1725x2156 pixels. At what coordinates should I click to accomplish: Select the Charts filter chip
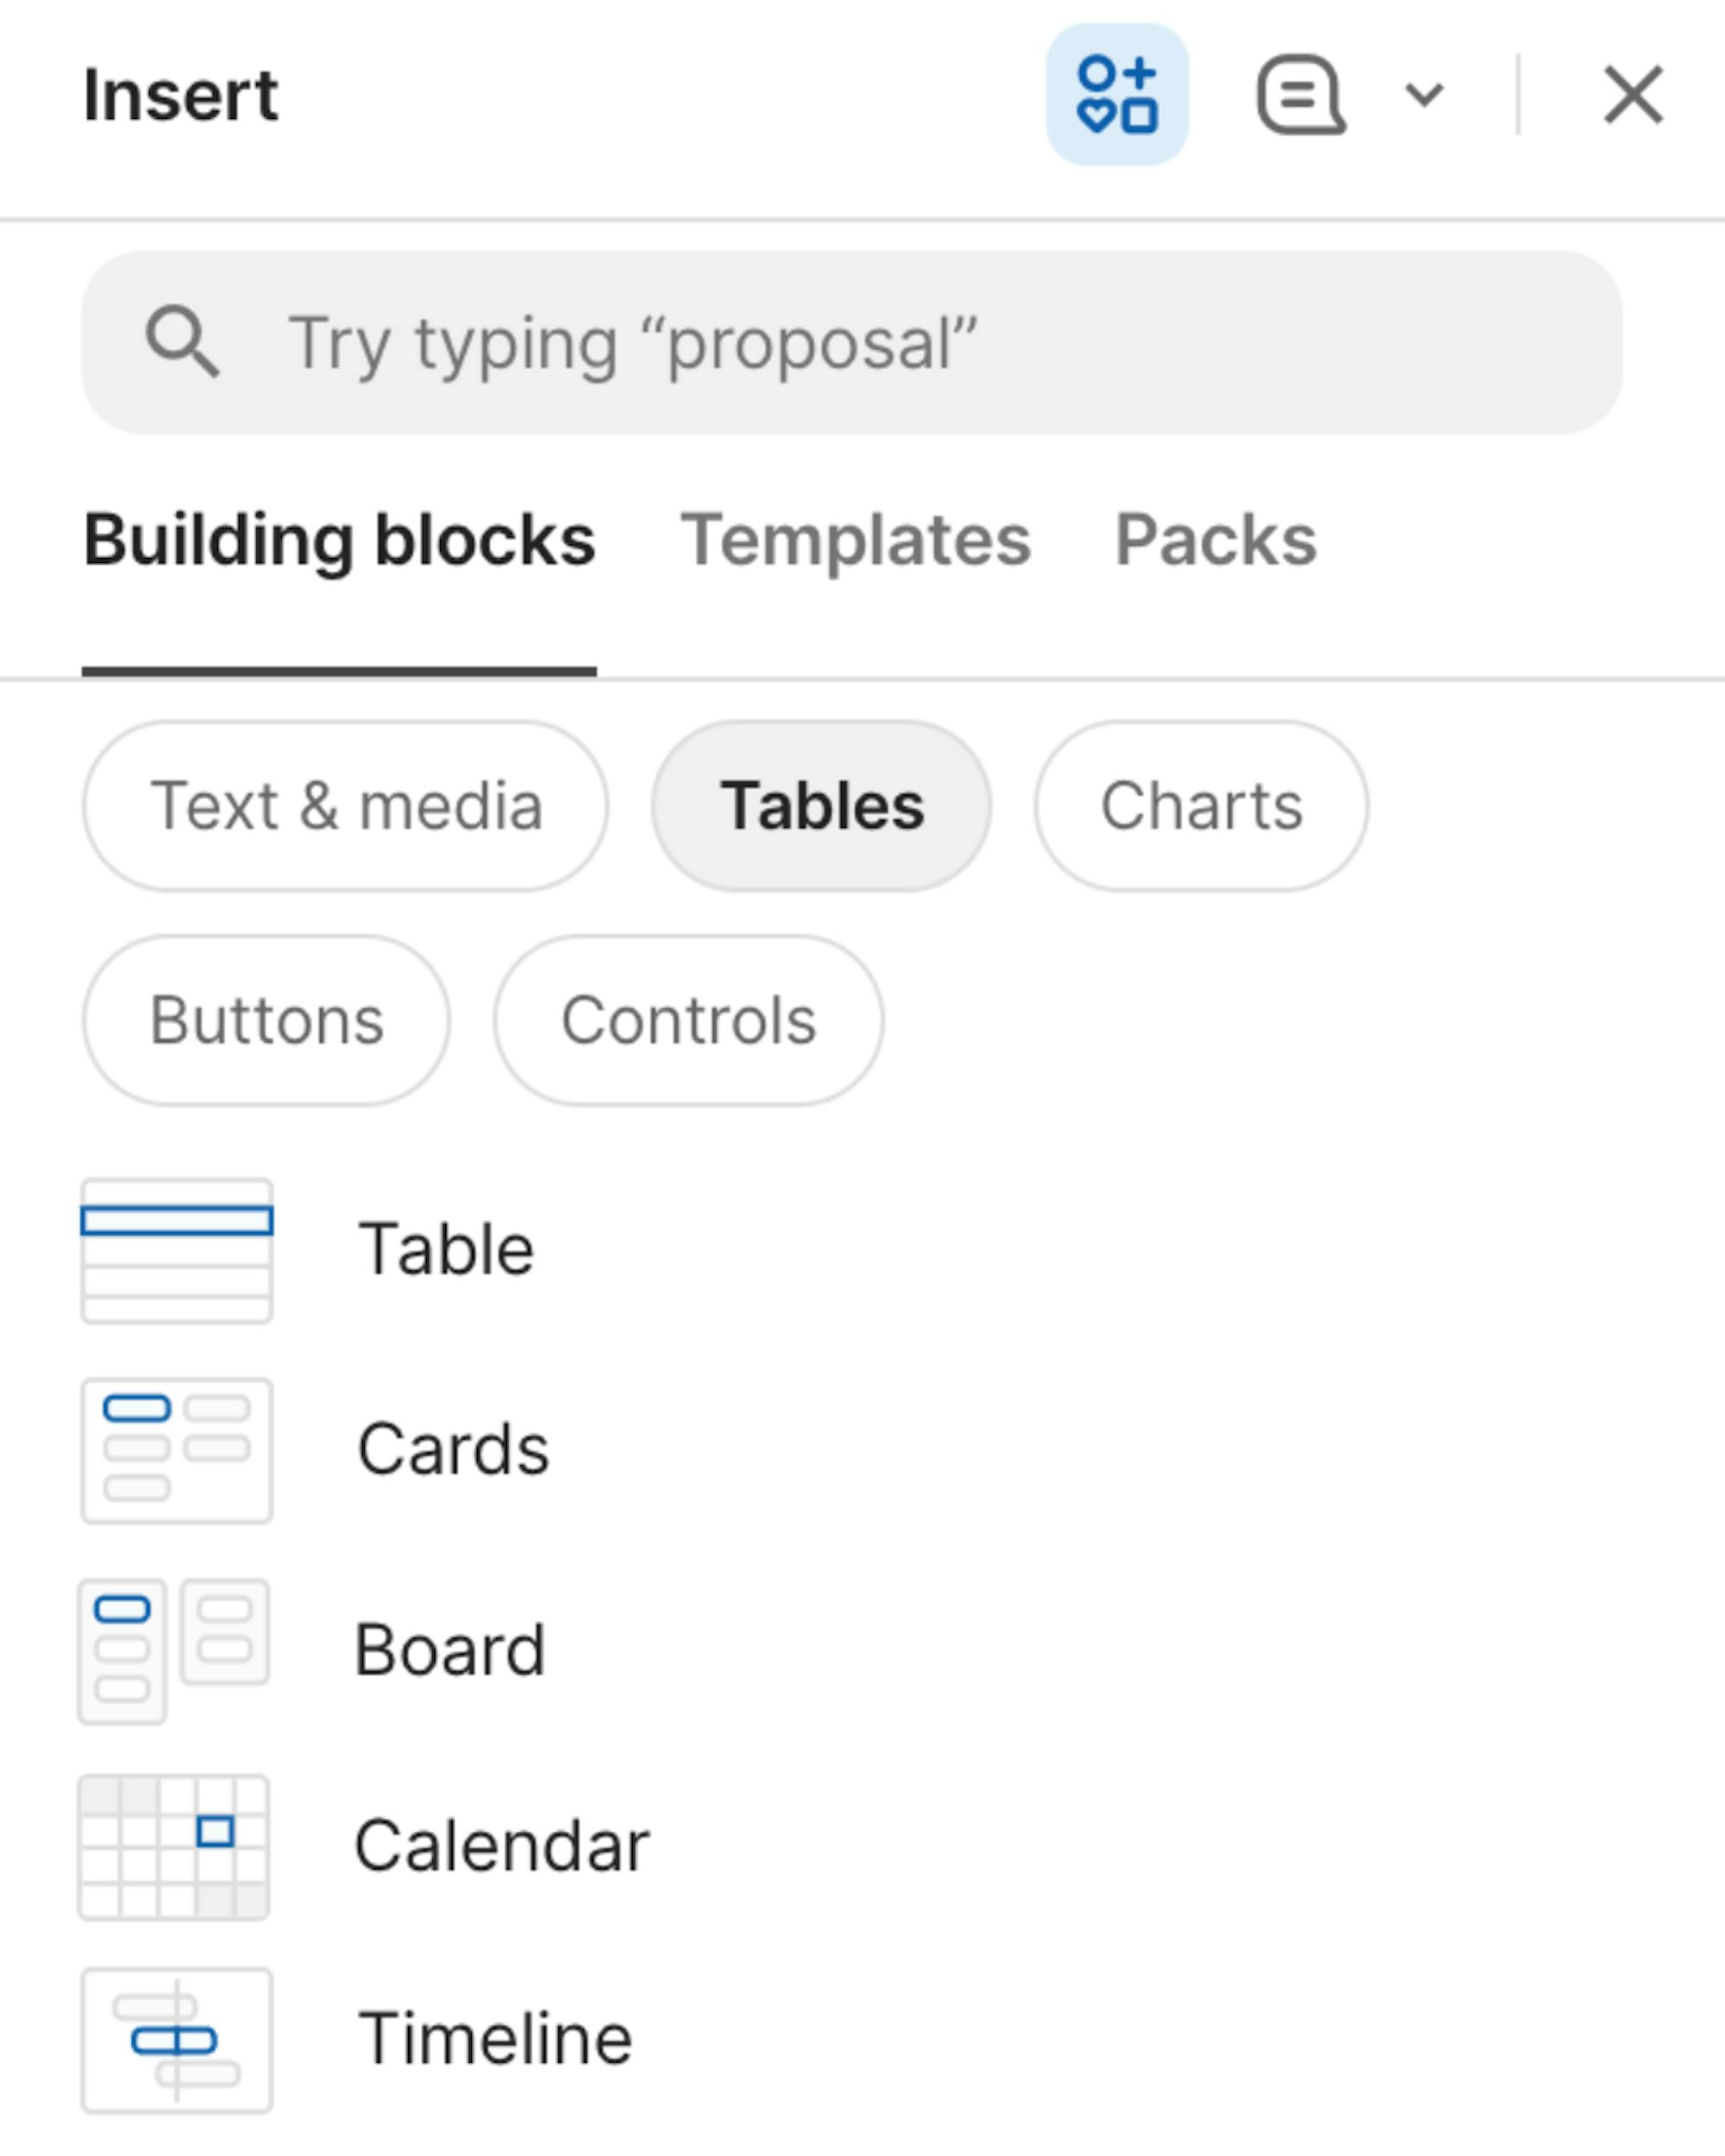click(1201, 806)
